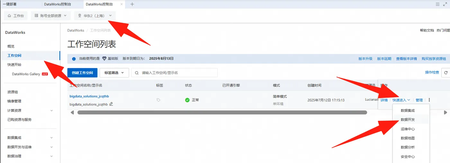Open 已购资源与服务 in the sidebar
The image size is (450, 163).
(x=20, y=119)
